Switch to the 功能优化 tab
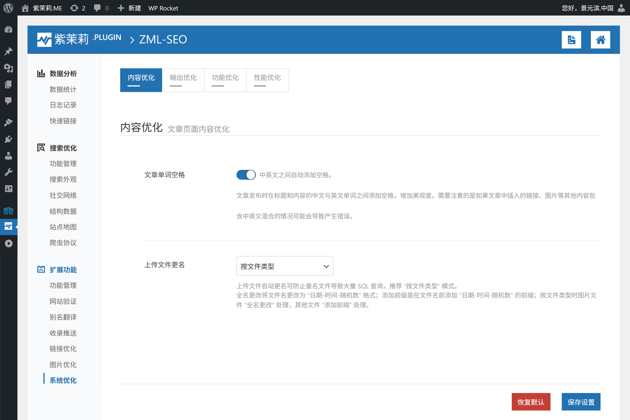 [x=225, y=80]
